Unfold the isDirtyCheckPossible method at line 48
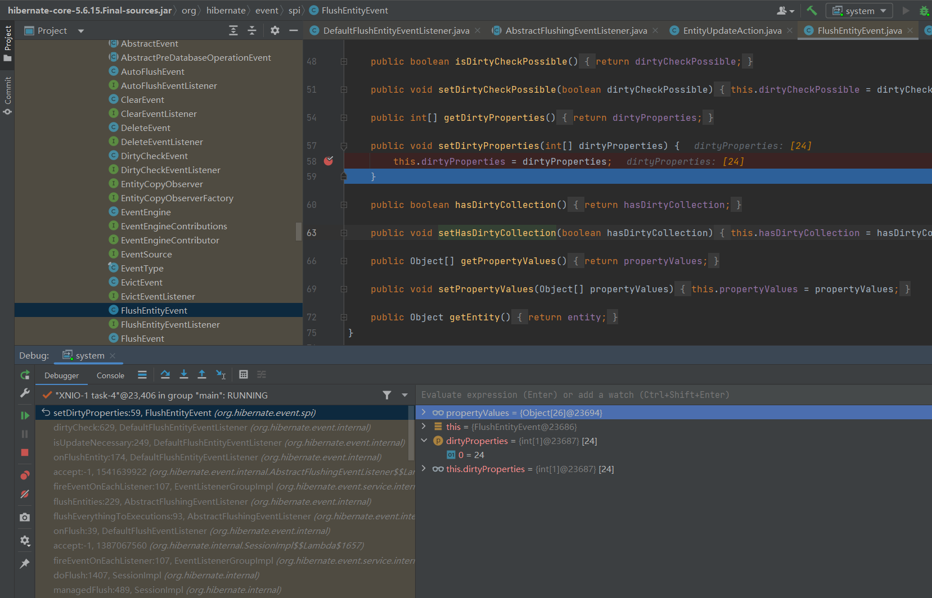932x598 pixels. pos(344,61)
